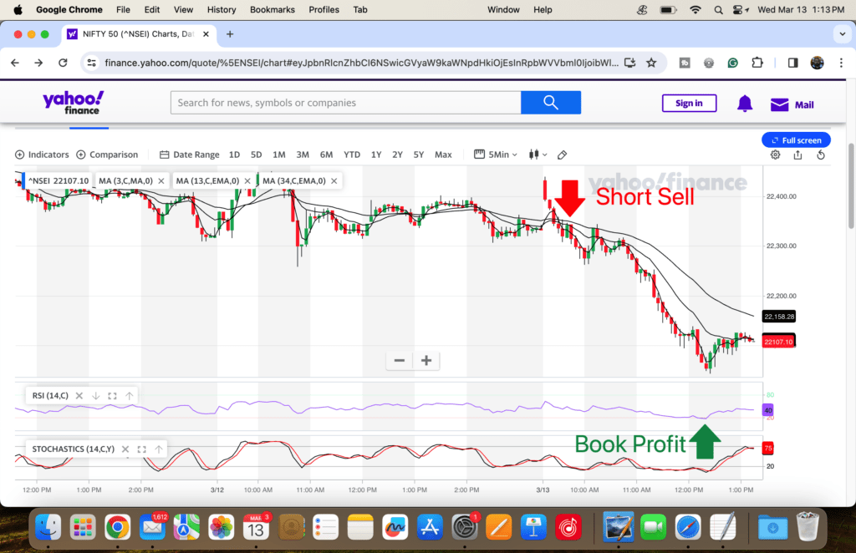Open a new tab with plus button
The height and width of the screenshot is (553, 856).
230,34
